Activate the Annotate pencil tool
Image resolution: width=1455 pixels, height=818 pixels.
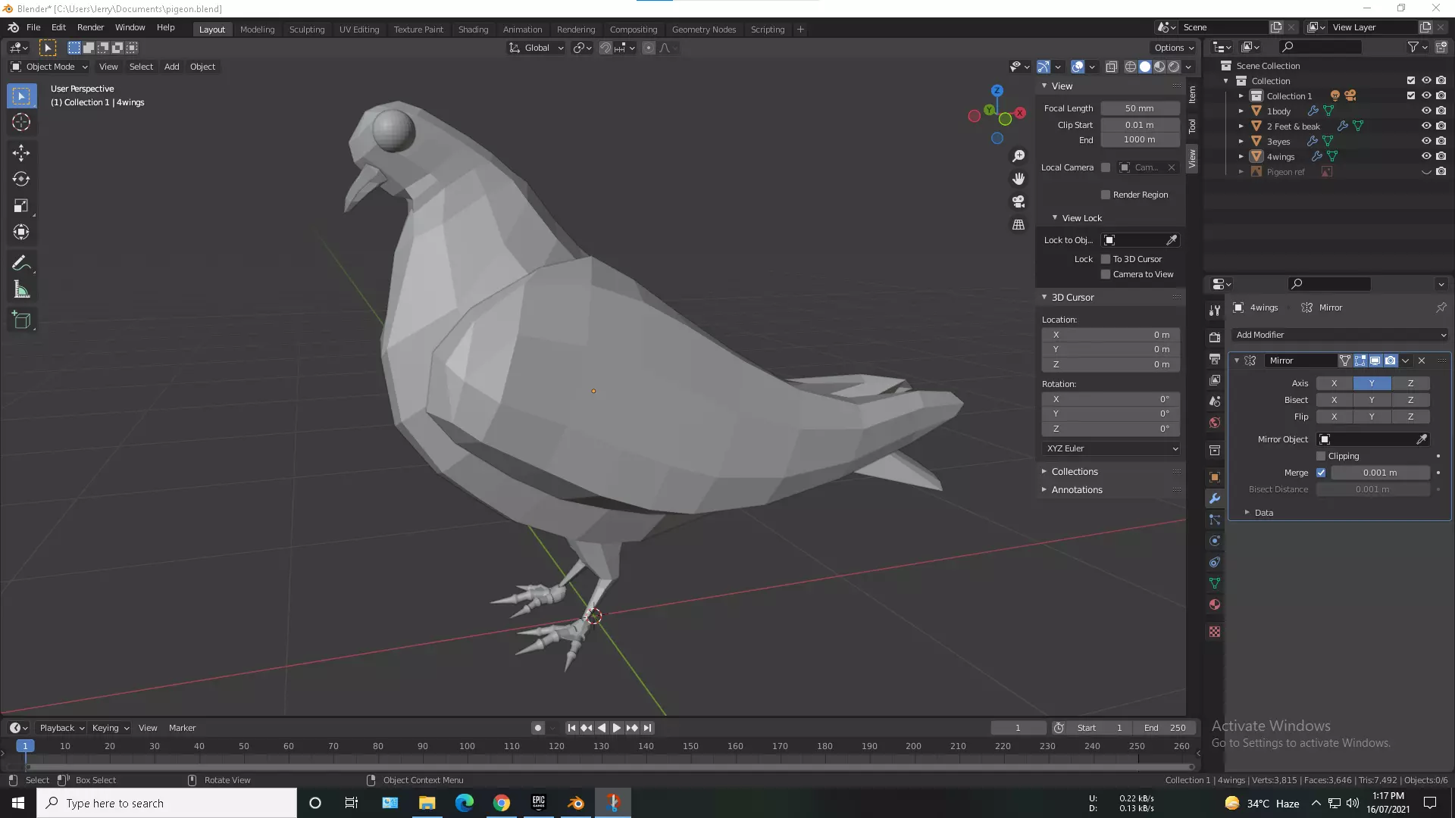[x=21, y=264]
